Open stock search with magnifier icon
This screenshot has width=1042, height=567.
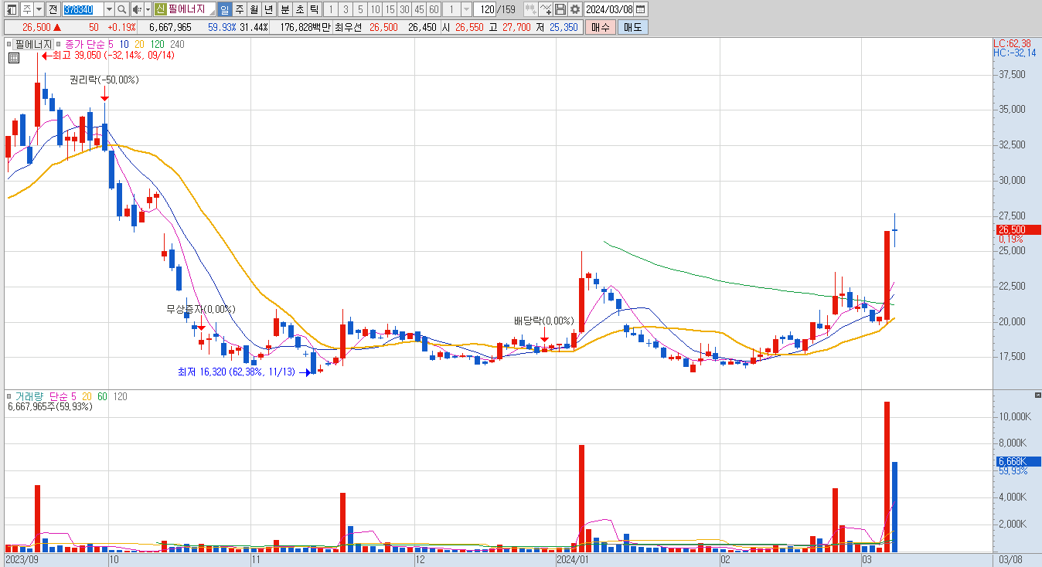[x=122, y=9]
